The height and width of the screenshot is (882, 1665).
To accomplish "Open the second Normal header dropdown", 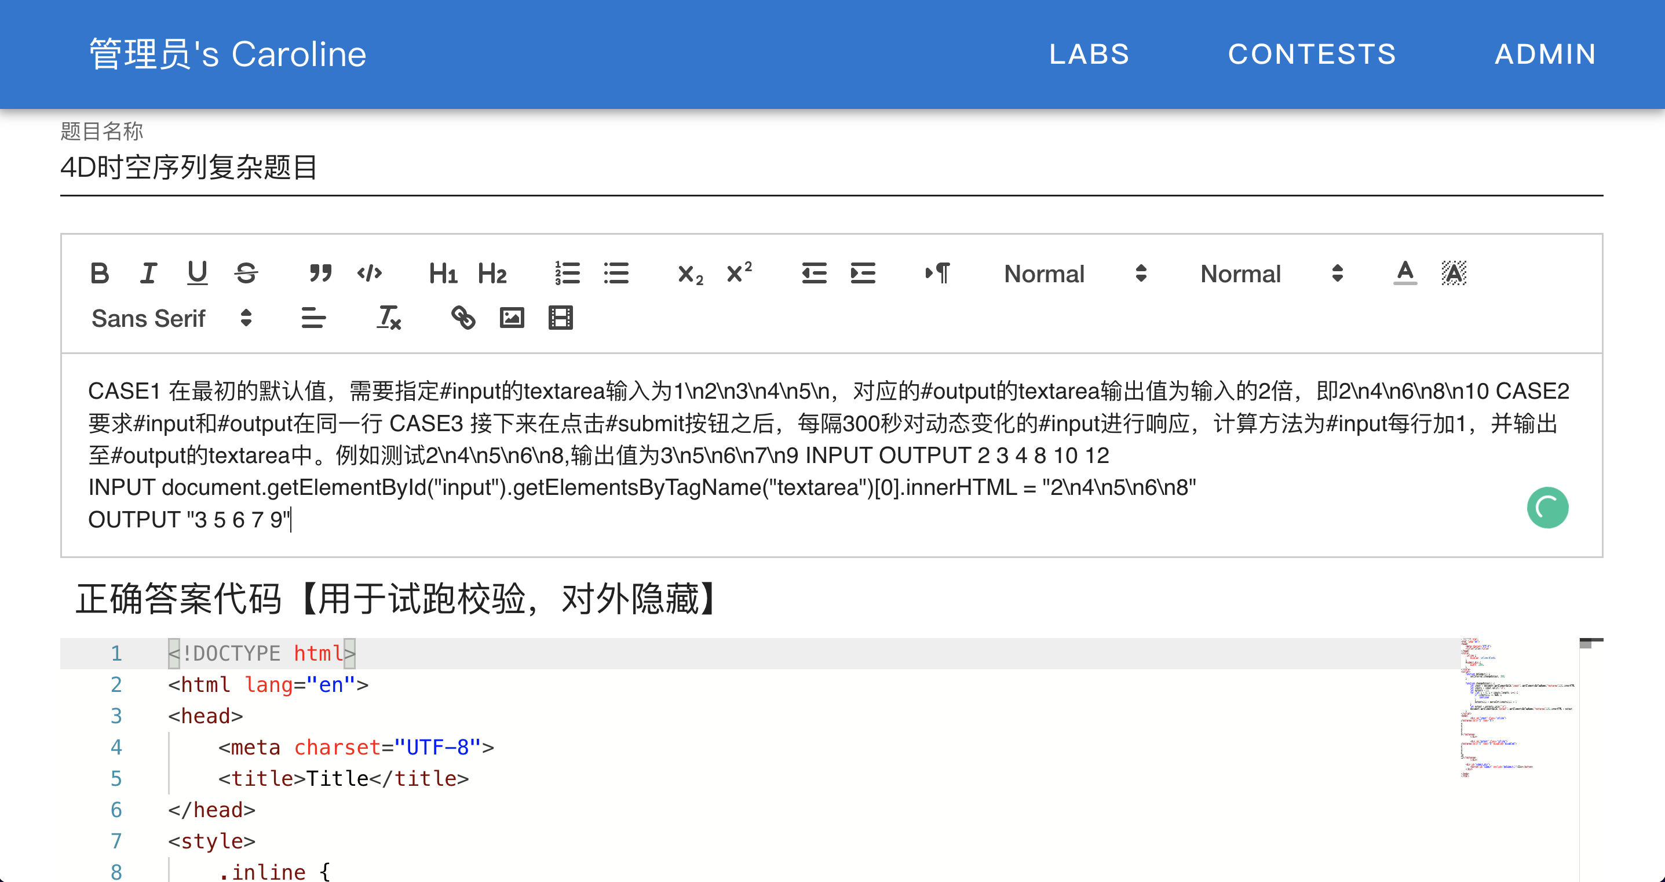I will [1272, 274].
